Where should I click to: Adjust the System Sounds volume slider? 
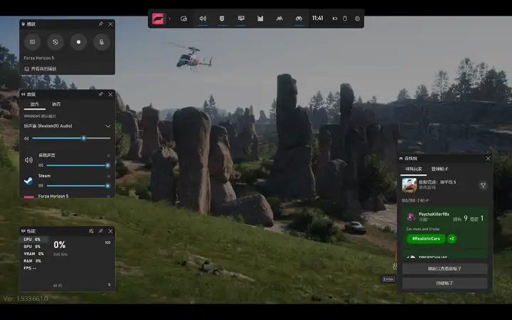click(78, 166)
